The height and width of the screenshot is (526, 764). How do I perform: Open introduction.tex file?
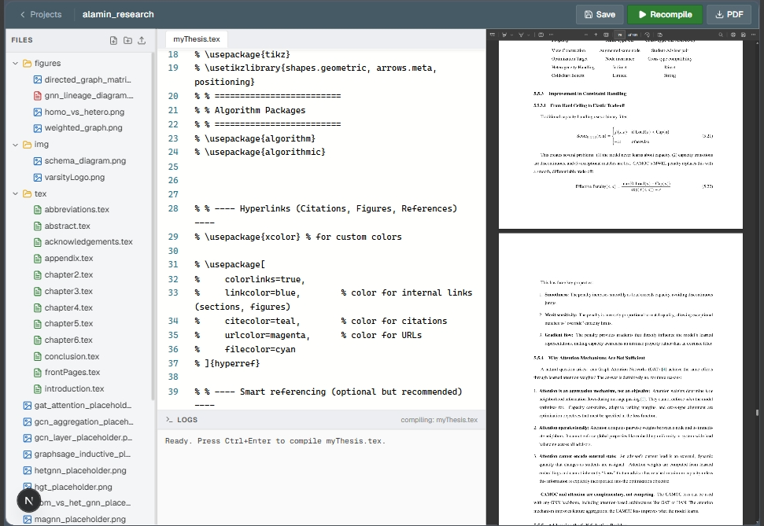point(74,388)
